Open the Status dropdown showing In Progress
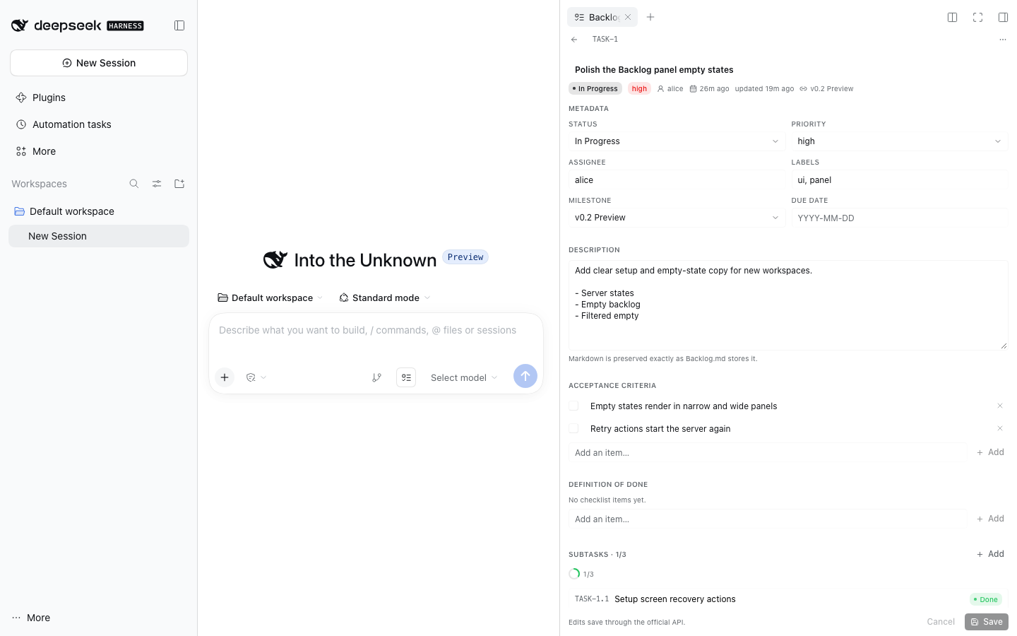1017x636 pixels. click(x=677, y=141)
